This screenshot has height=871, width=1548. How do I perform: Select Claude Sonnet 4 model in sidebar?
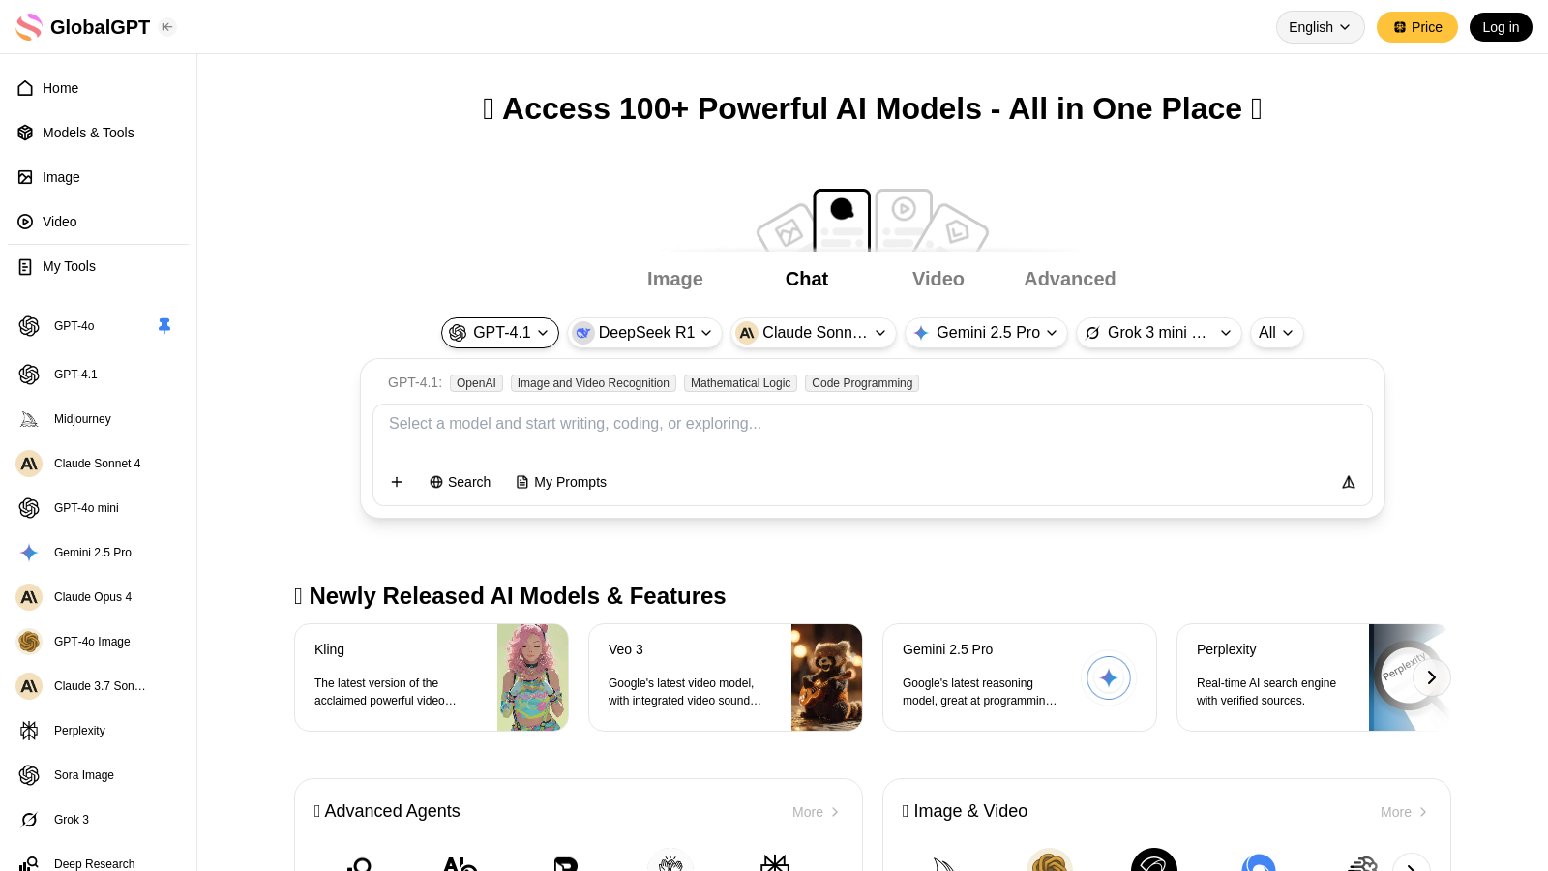(x=97, y=464)
